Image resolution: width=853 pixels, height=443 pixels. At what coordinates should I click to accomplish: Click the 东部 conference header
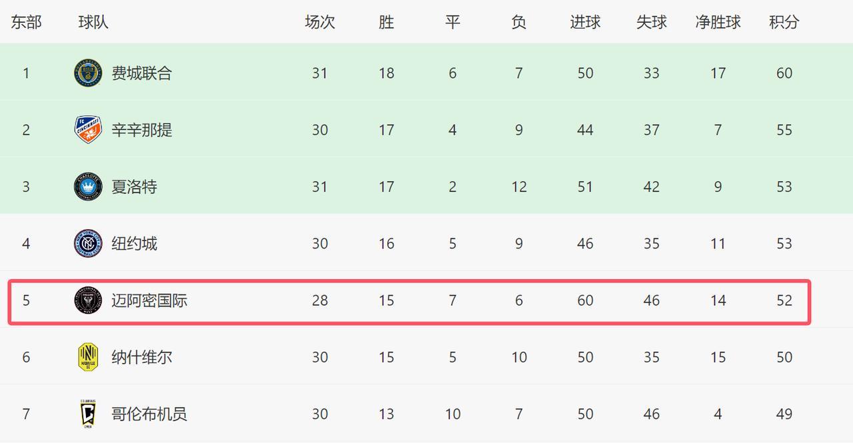pyautogui.click(x=26, y=22)
